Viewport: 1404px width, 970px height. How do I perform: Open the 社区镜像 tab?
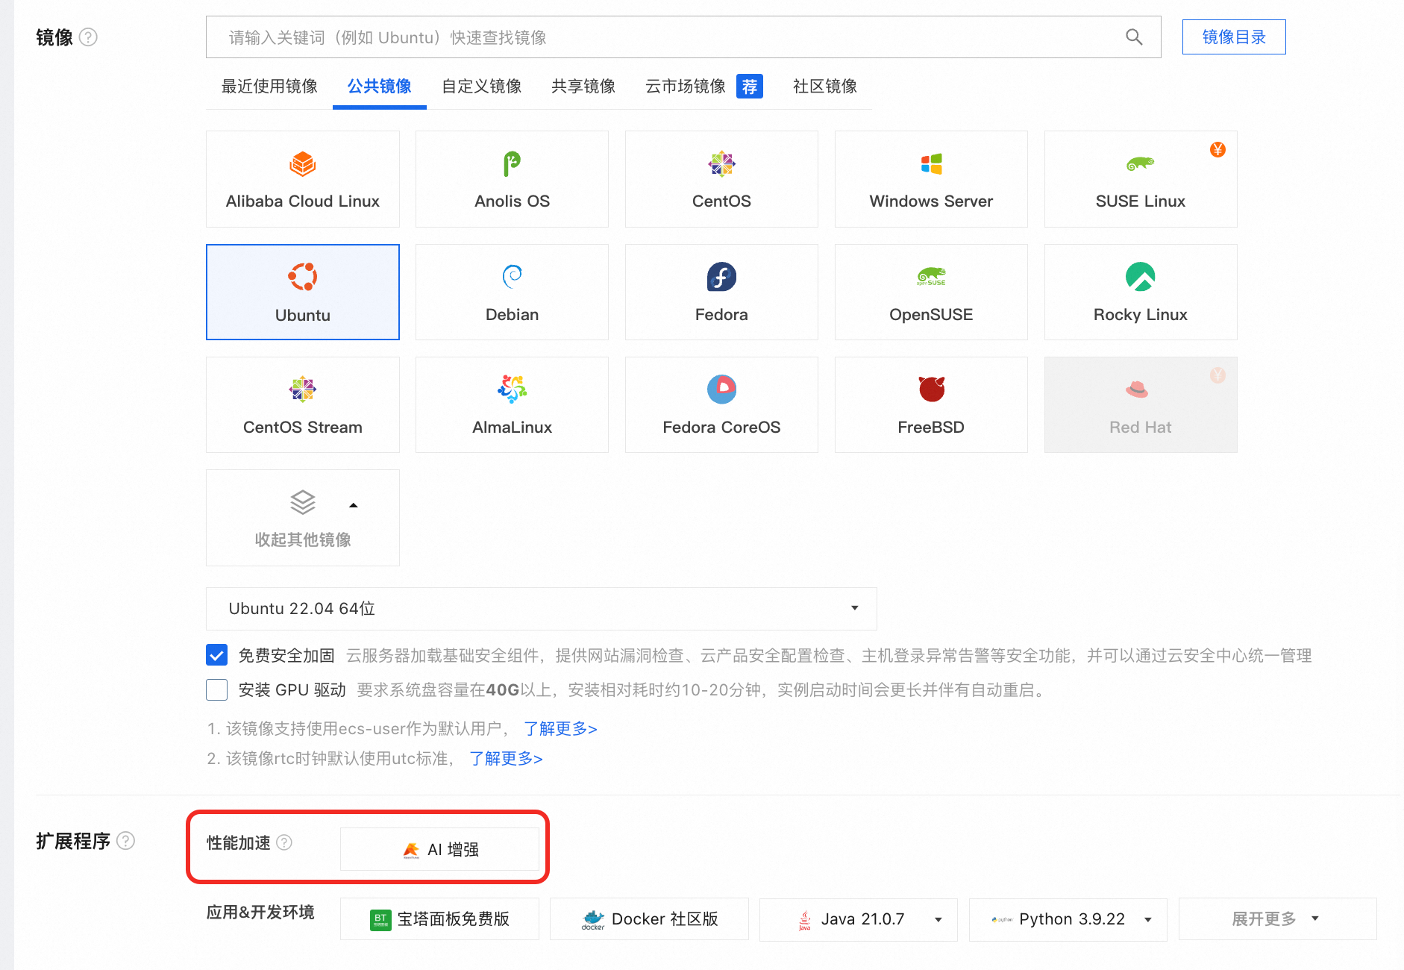(x=824, y=87)
